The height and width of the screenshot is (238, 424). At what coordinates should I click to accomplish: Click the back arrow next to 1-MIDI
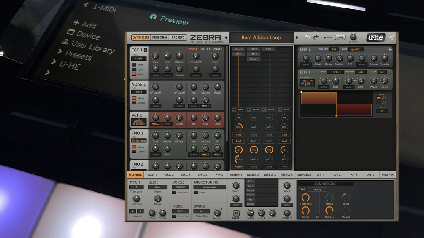(x=86, y=5)
